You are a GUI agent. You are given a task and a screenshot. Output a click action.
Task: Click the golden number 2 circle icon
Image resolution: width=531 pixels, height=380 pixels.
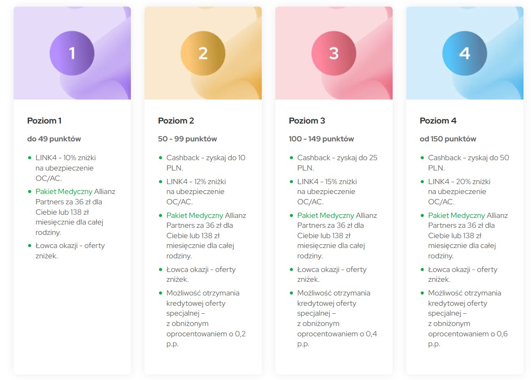pos(203,53)
